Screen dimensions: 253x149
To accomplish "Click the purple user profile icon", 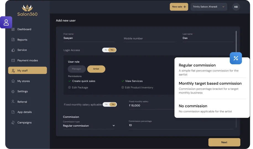I will (x=6, y=22).
